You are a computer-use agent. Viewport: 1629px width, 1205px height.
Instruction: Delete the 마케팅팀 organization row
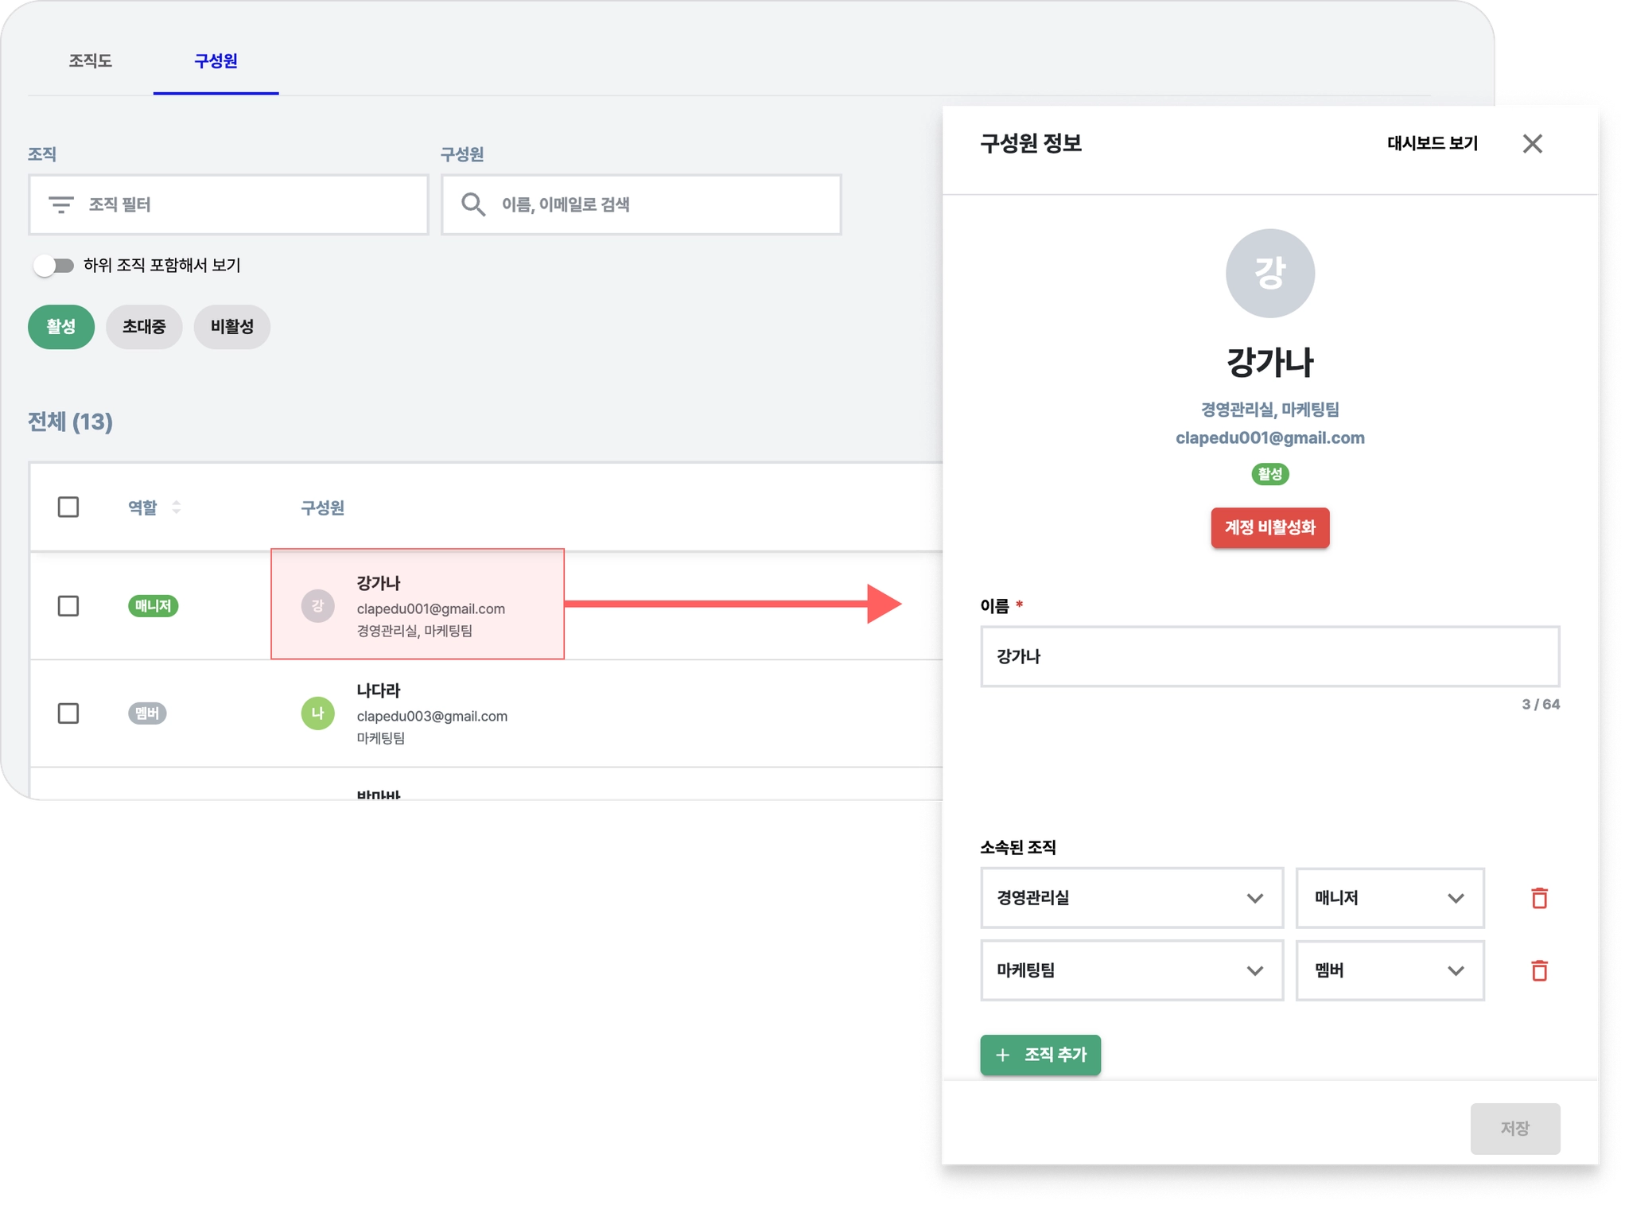point(1539,970)
